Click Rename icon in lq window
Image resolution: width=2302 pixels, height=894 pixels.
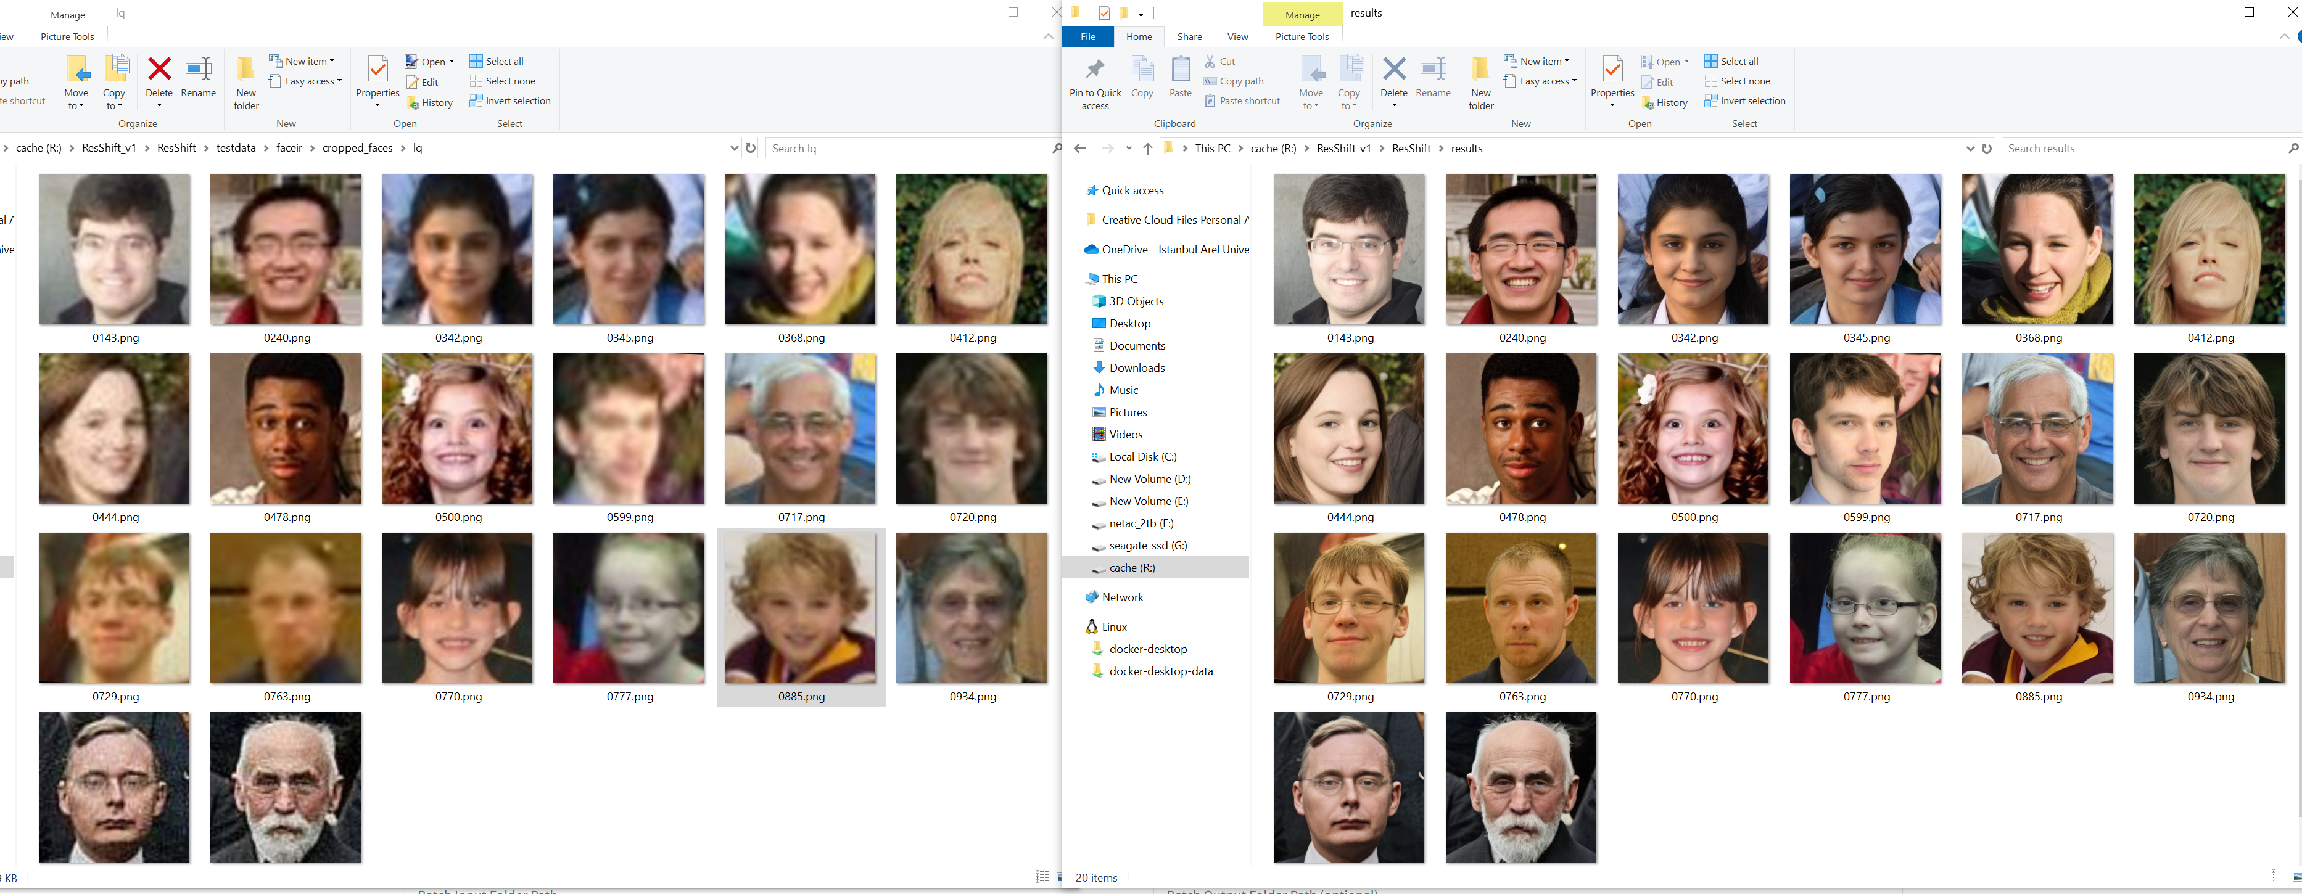199,70
